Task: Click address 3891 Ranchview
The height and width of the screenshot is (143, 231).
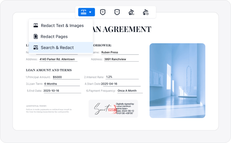Action: tap(115, 59)
